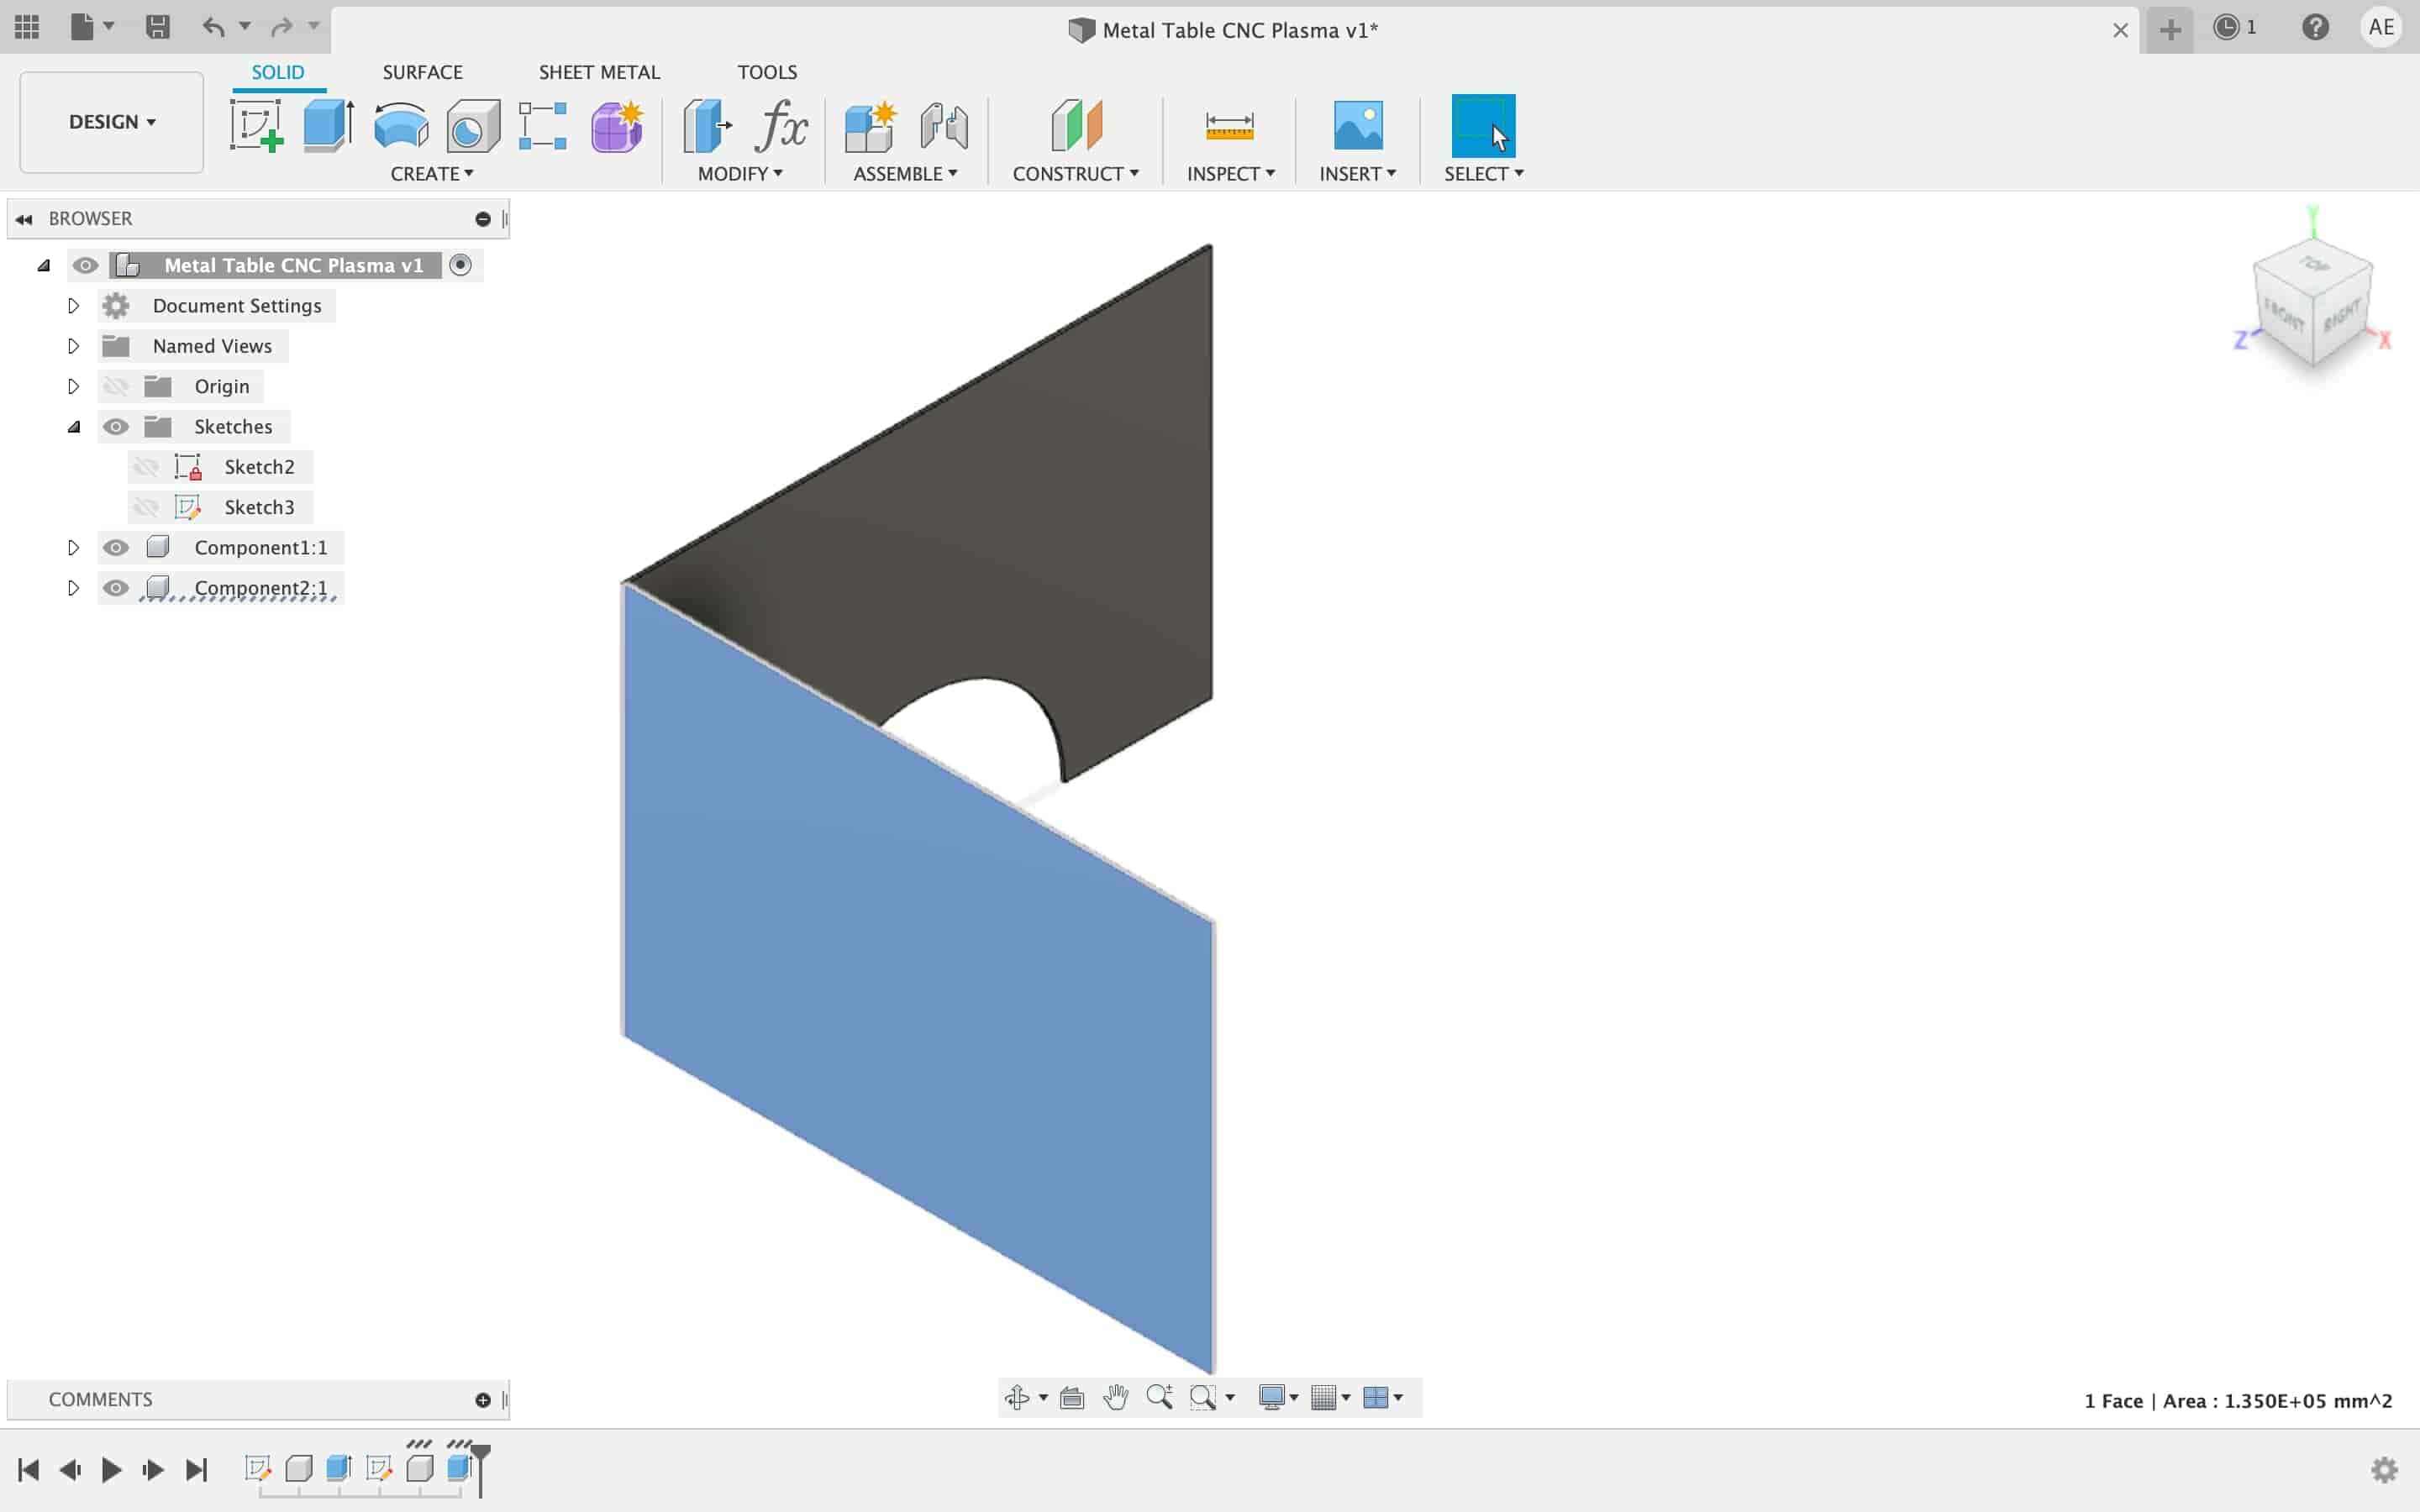Toggle visibility of Component2:1

pyautogui.click(x=115, y=587)
